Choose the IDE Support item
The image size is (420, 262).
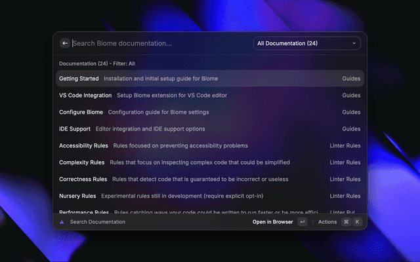pos(209,129)
